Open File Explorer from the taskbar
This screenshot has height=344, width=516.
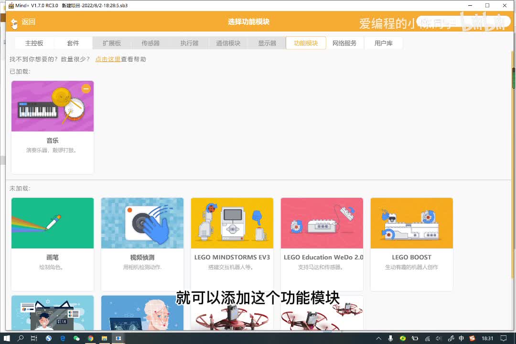pyautogui.click(x=104, y=338)
